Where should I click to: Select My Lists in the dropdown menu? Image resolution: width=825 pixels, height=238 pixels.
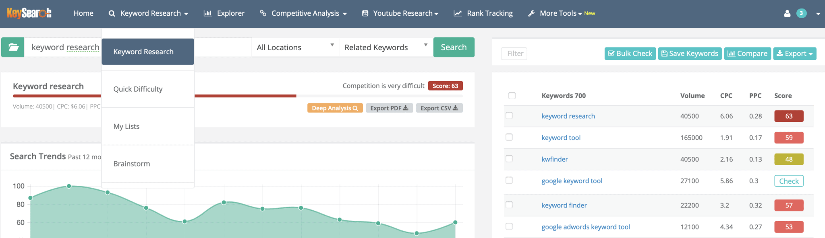148,126
